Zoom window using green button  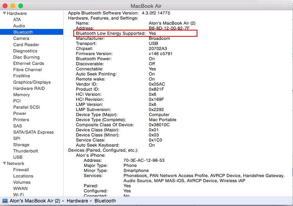point(21,6)
